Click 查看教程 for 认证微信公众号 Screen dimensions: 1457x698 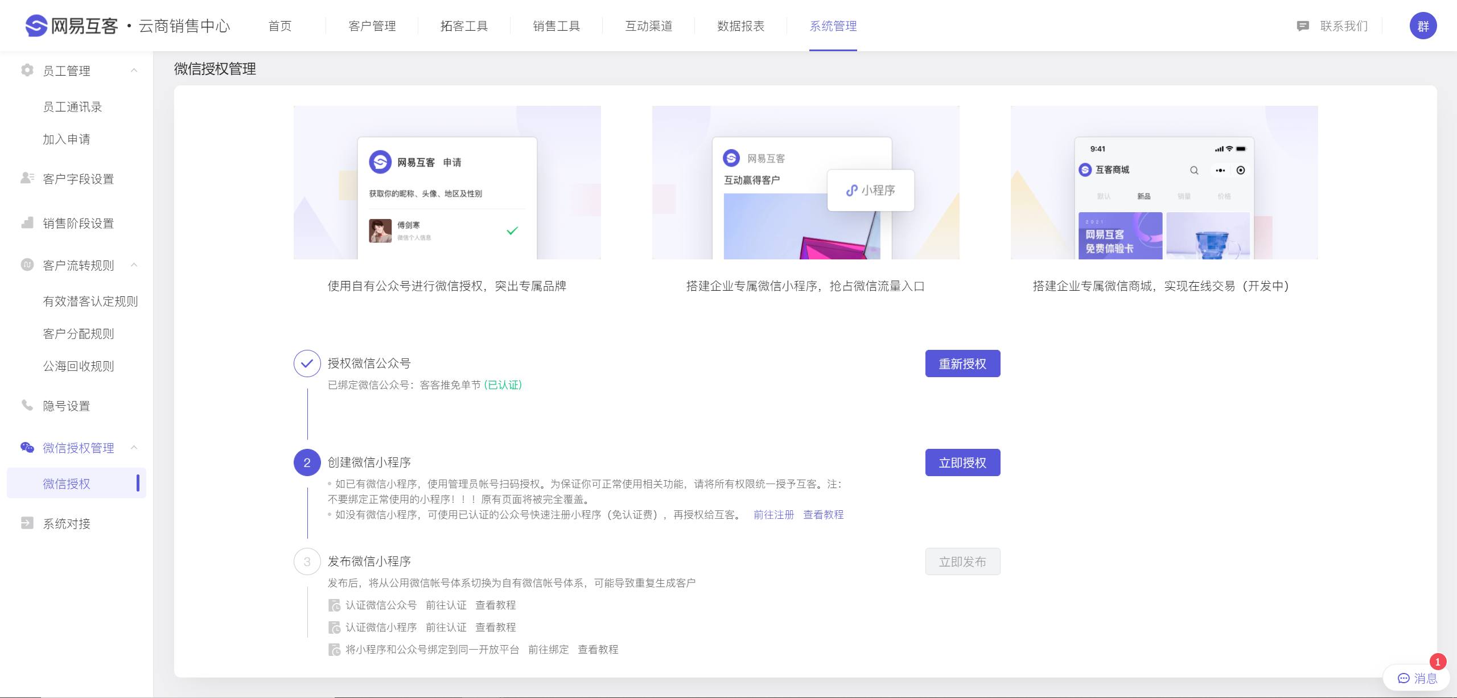point(496,605)
